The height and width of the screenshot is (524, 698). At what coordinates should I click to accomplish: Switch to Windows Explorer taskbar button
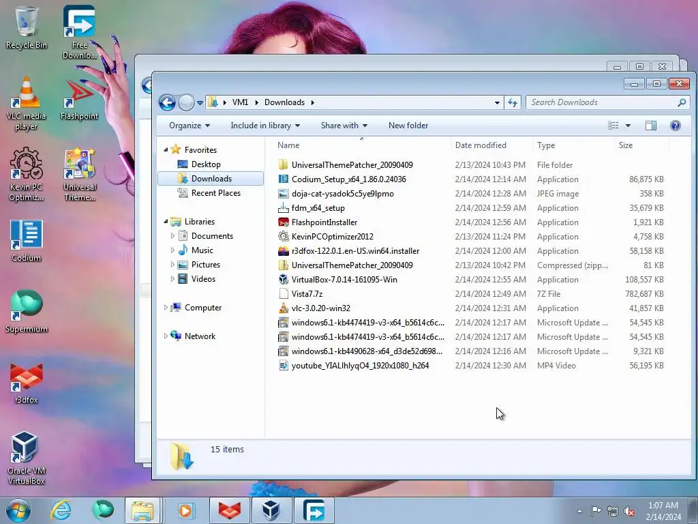click(x=142, y=510)
